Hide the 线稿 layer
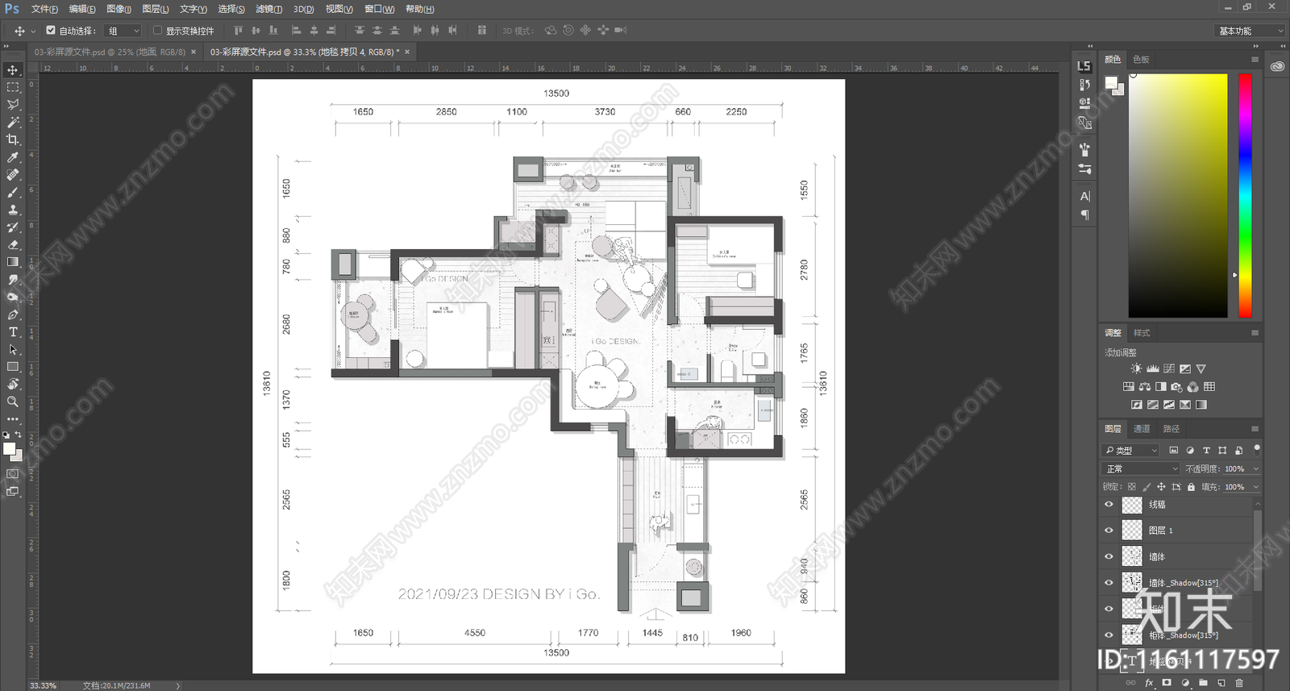The image size is (1290, 691). [1109, 505]
